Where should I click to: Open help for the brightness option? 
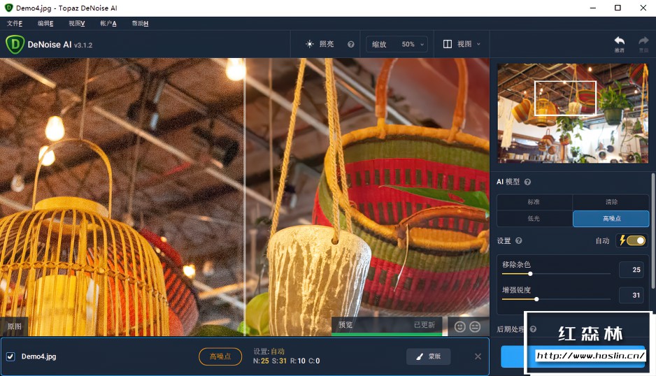[x=351, y=44]
